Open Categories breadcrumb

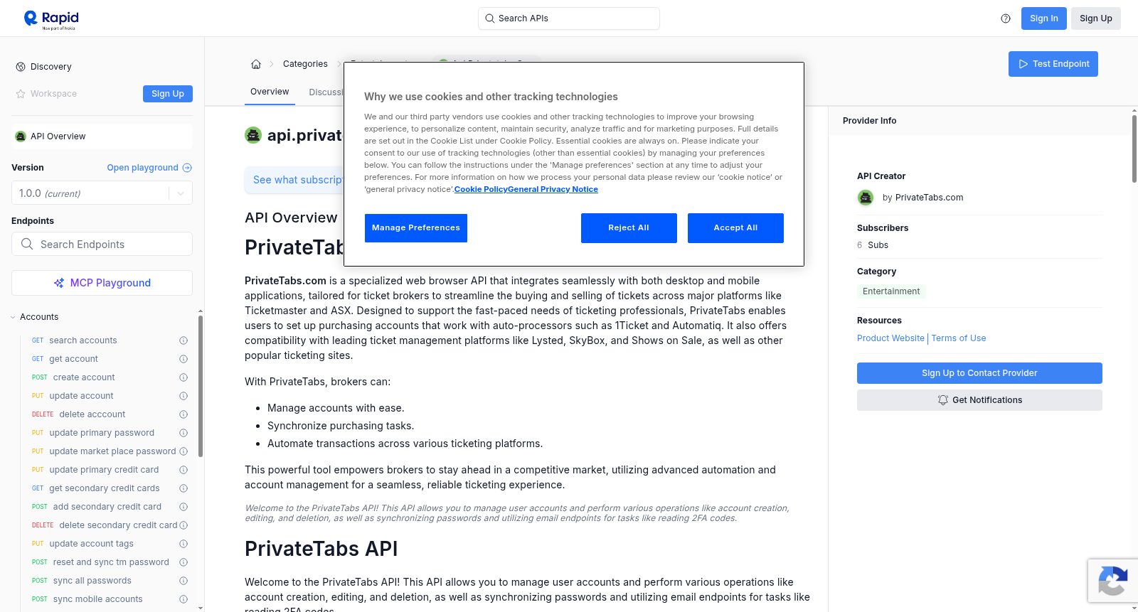(305, 64)
